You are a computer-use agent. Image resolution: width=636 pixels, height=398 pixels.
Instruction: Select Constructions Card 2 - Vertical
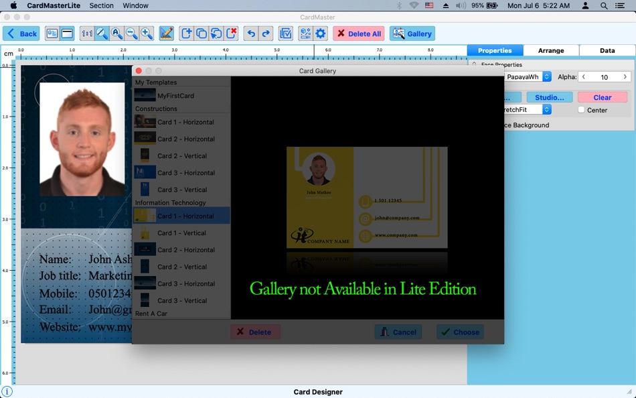click(x=181, y=156)
